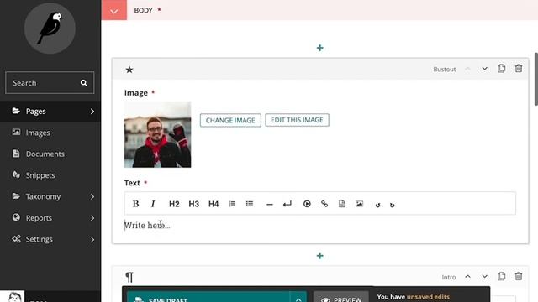
Task: Insert an image in text
Action: coord(359,204)
